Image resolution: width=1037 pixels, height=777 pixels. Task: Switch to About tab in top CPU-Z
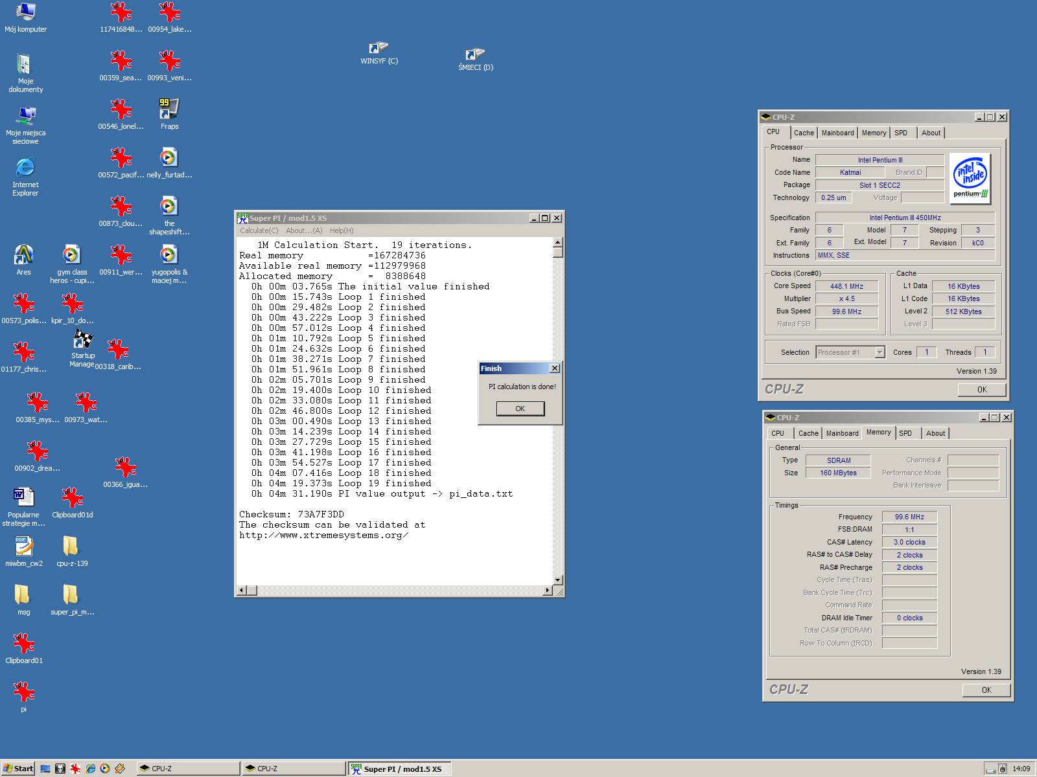[931, 133]
